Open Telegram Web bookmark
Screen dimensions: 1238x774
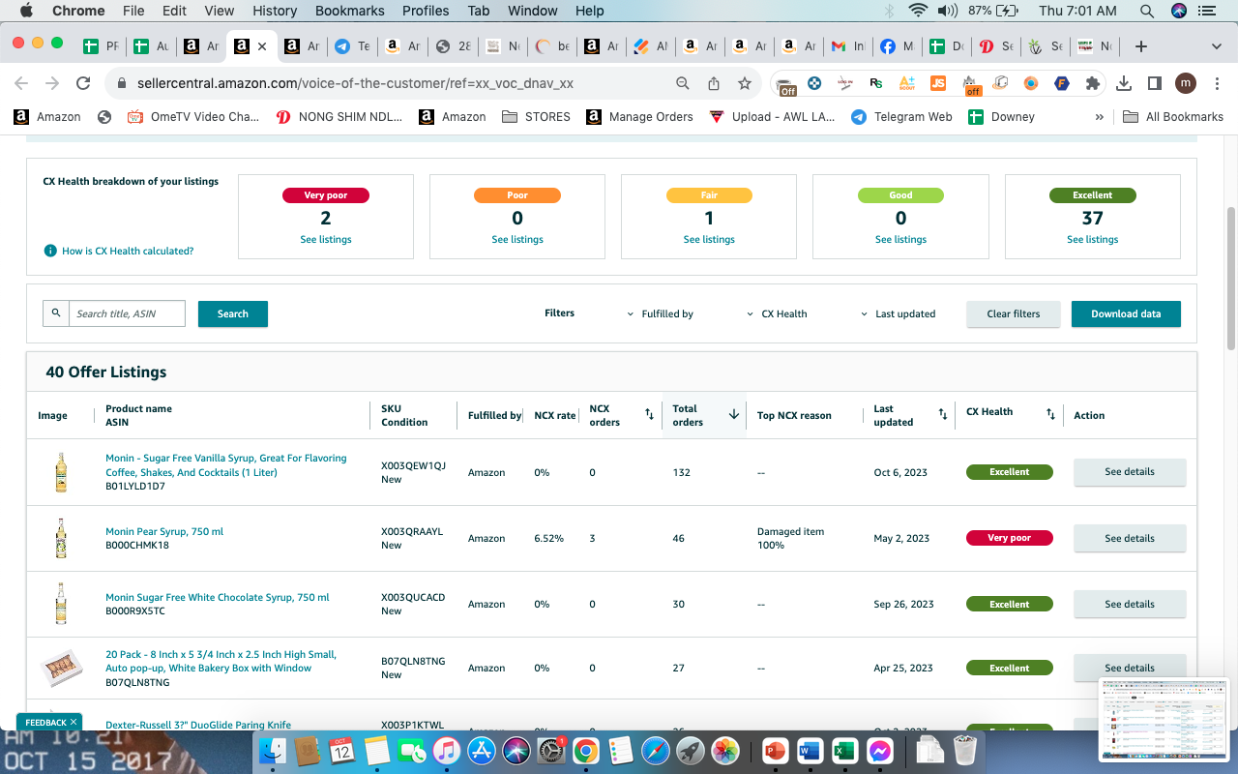click(901, 117)
